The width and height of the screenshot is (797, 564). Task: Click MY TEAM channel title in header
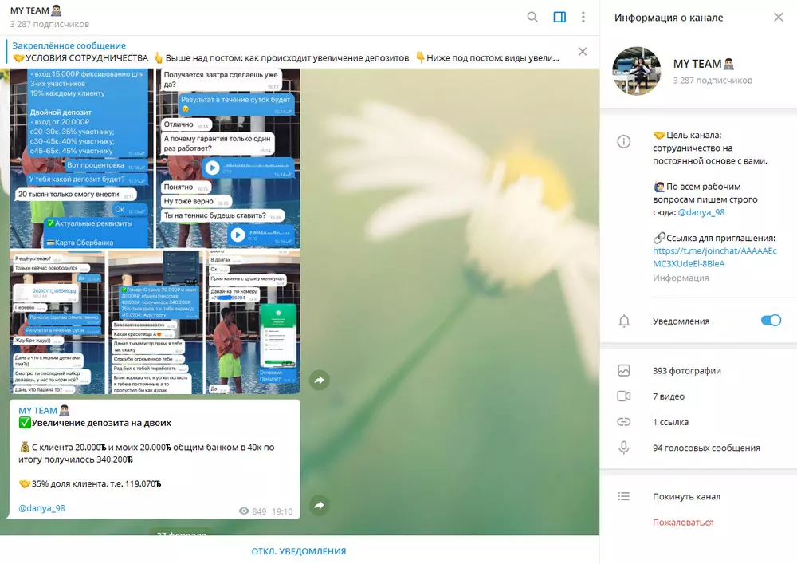(36, 10)
